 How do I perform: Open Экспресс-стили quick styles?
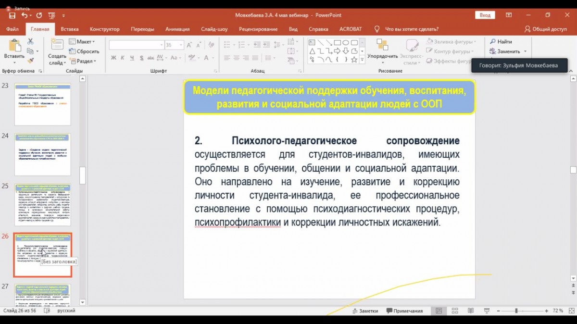[x=412, y=52]
